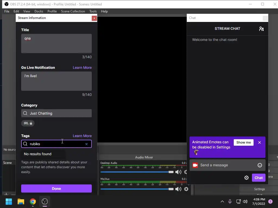Click the Tags search input

click(x=56, y=144)
